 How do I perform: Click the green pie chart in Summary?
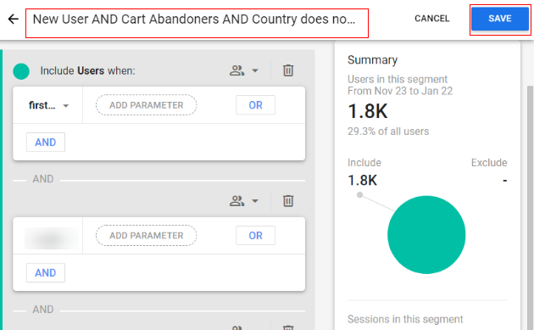click(x=426, y=234)
